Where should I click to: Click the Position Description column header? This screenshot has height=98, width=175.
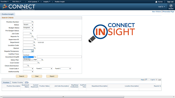[x=13, y=86]
